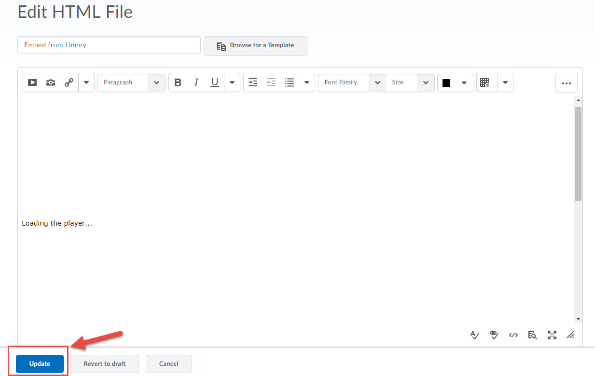Click the Embed from Linney title field
This screenshot has height=376, width=595.
coord(109,45)
